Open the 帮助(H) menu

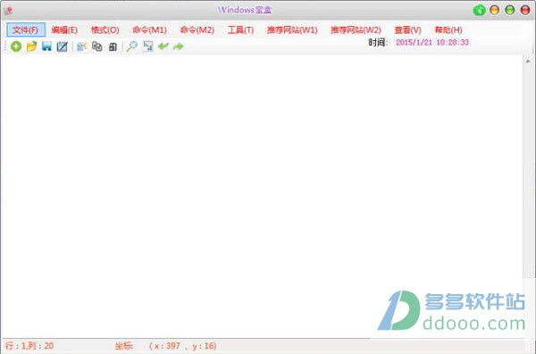click(x=448, y=30)
